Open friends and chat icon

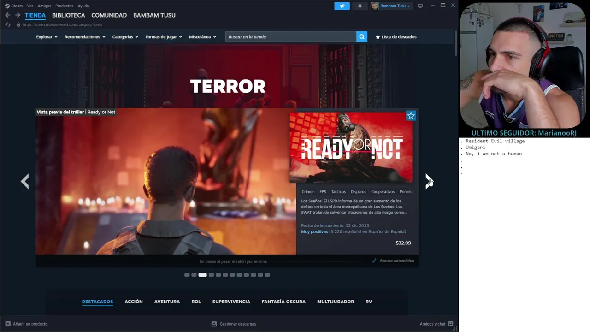(x=451, y=324)
